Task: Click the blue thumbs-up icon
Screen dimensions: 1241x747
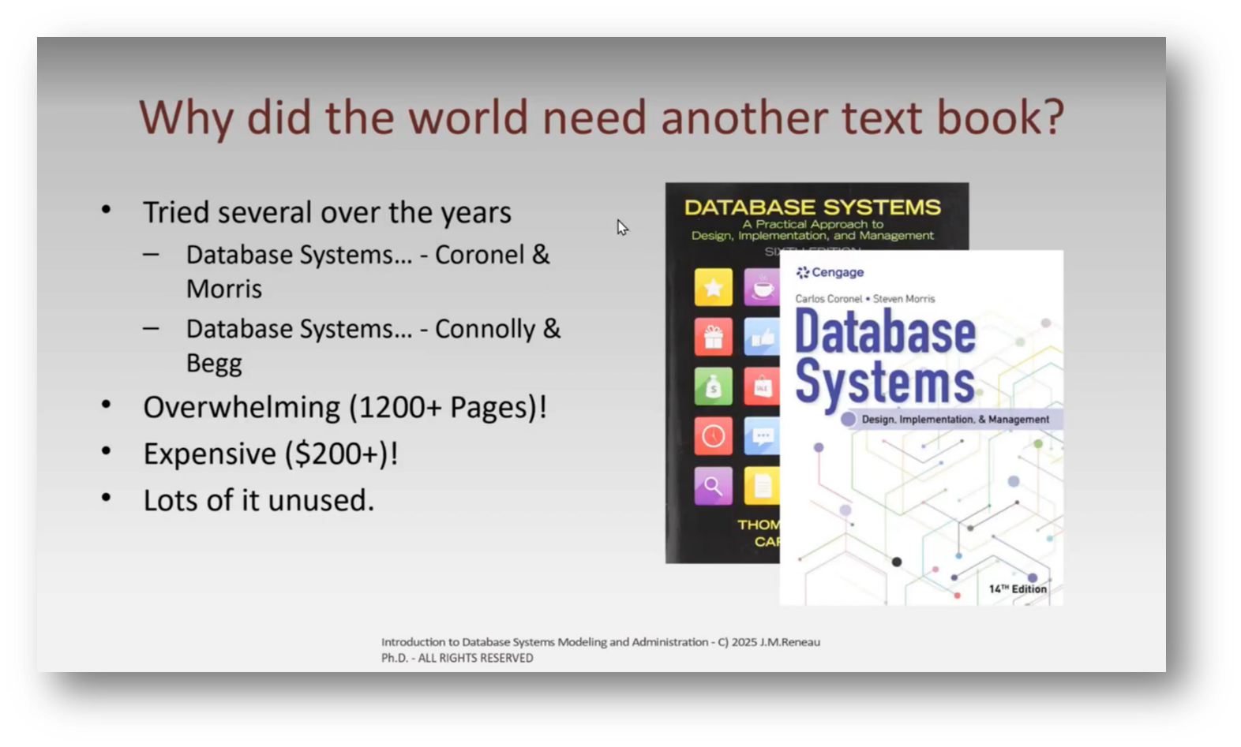Action: pos(761,337)
